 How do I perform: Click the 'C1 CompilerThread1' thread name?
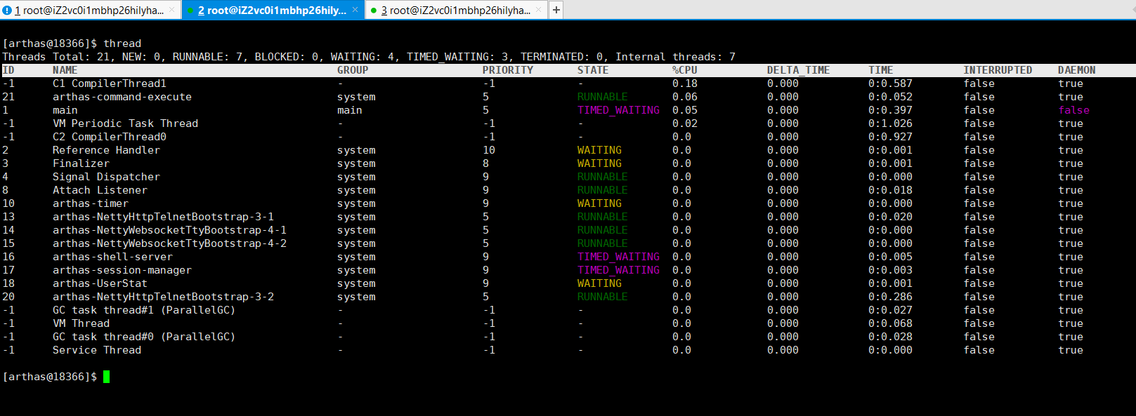click(110, 83)
